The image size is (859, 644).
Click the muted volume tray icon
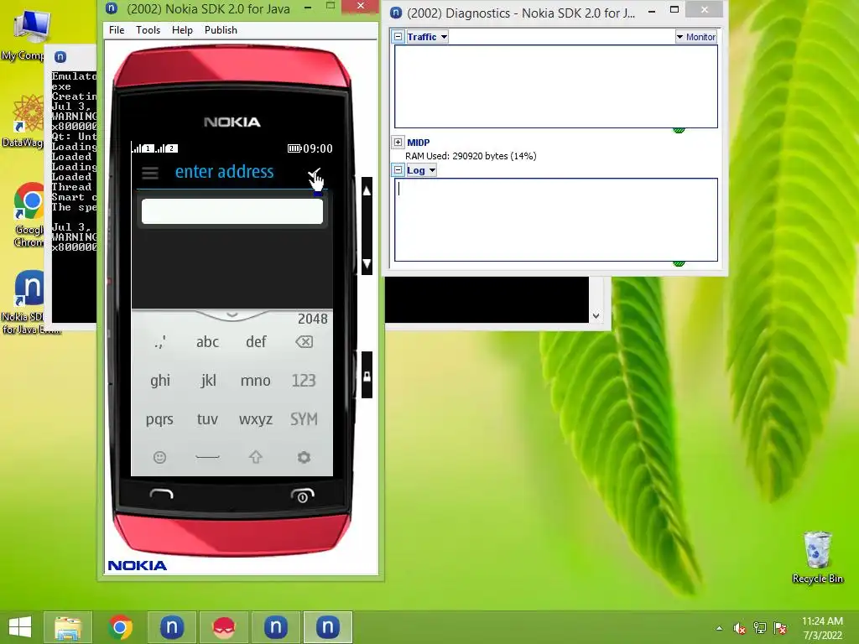pyautogui.click(x=739, y=628)
